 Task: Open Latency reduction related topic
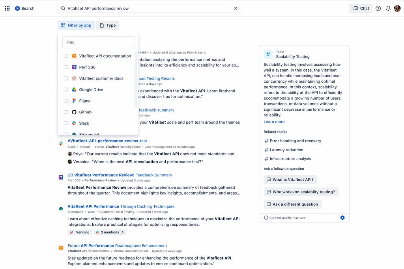point(284,150)
